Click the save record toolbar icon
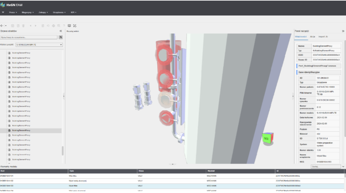The width and height of the screenshot is (346, 193). tap(13, 26)
